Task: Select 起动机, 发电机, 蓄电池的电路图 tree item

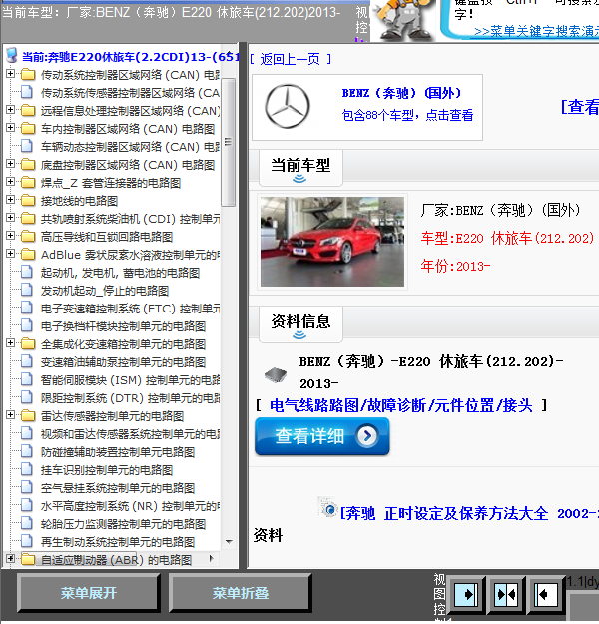Action: [x=120, y=273]
